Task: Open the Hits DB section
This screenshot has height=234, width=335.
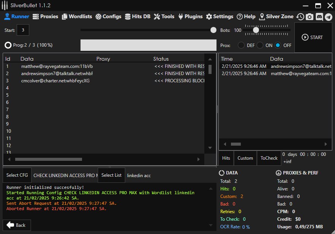Action: coord(137,17)
